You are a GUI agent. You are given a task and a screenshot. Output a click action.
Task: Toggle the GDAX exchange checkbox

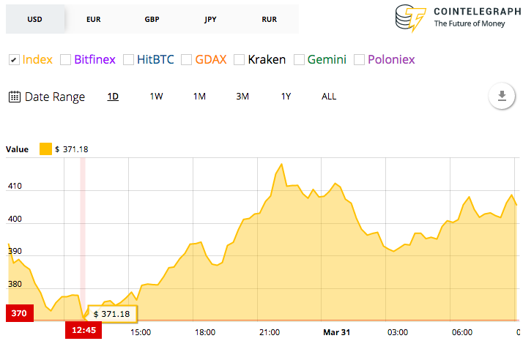(186, 59)
